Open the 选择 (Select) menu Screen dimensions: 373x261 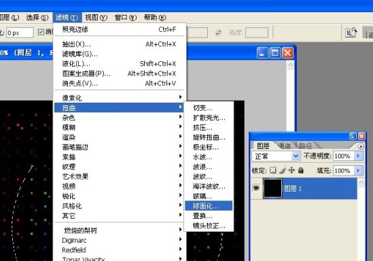(37, 18)
